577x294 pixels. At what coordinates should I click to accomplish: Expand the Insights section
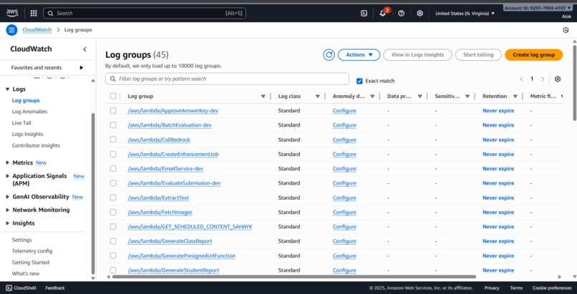pos(7,223)
